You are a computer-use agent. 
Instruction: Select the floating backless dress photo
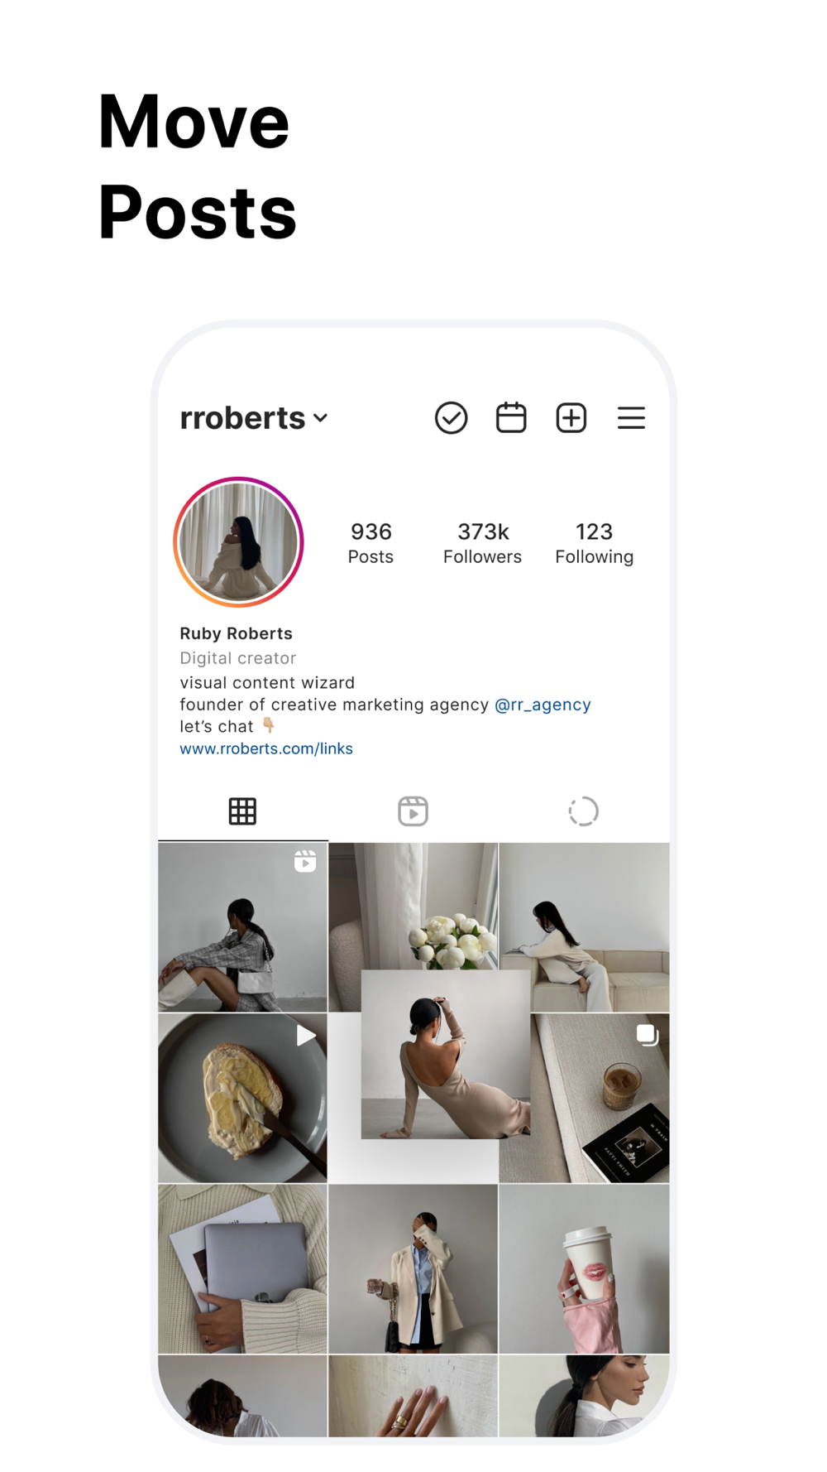(446, 1055)
